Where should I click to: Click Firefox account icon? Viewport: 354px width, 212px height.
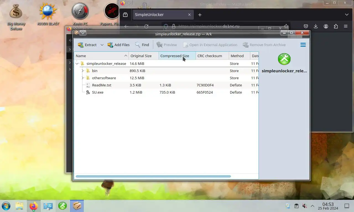326,26
